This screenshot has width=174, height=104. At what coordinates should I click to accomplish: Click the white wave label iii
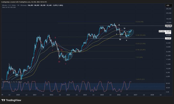pyautogui.click(x=120, y=39)
